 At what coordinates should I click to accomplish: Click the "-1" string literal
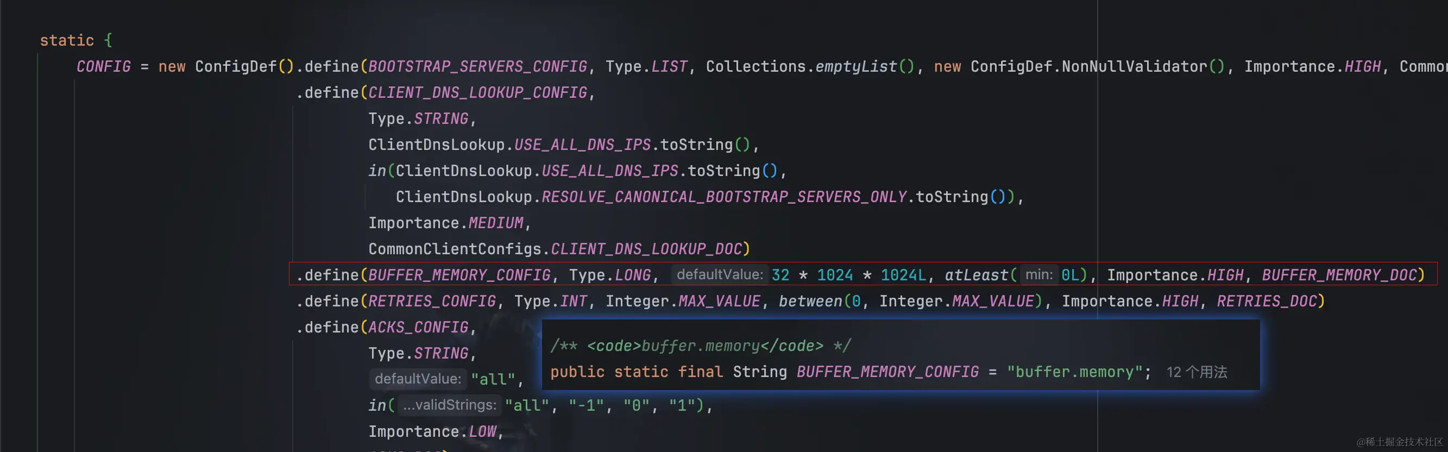point(586,405)
